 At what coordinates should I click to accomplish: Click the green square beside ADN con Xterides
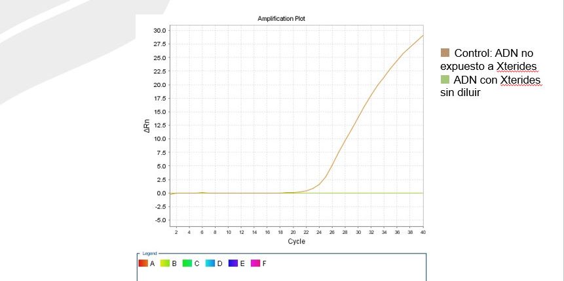[x=445, y=80]
